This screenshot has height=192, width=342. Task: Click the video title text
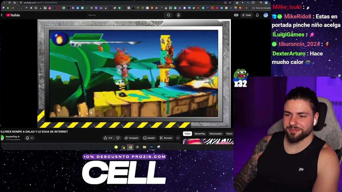click(34, 132)
